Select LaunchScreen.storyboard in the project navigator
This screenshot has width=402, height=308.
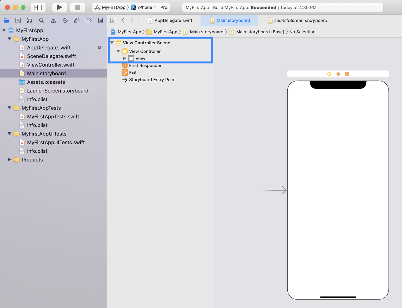click(53, 91)
